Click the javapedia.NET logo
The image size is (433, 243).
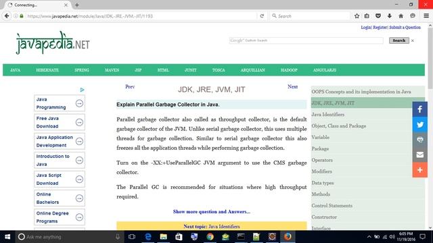(53, 43)
